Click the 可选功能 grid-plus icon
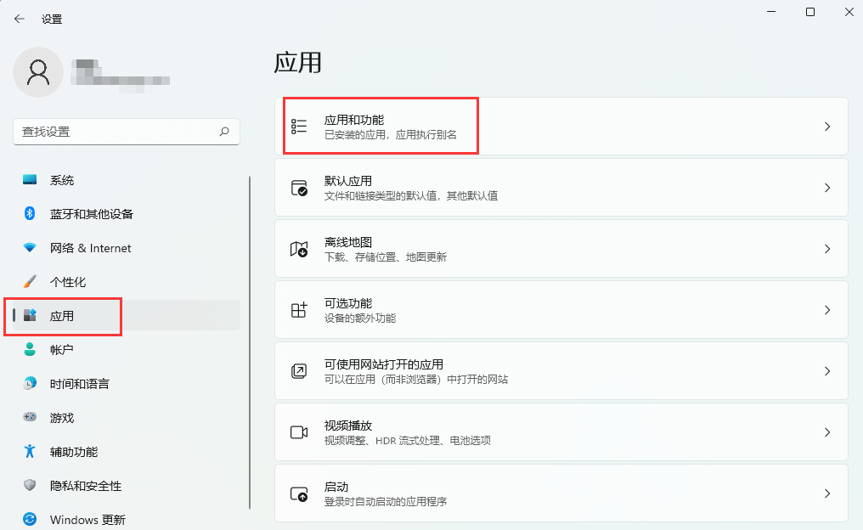 [299, 310]
